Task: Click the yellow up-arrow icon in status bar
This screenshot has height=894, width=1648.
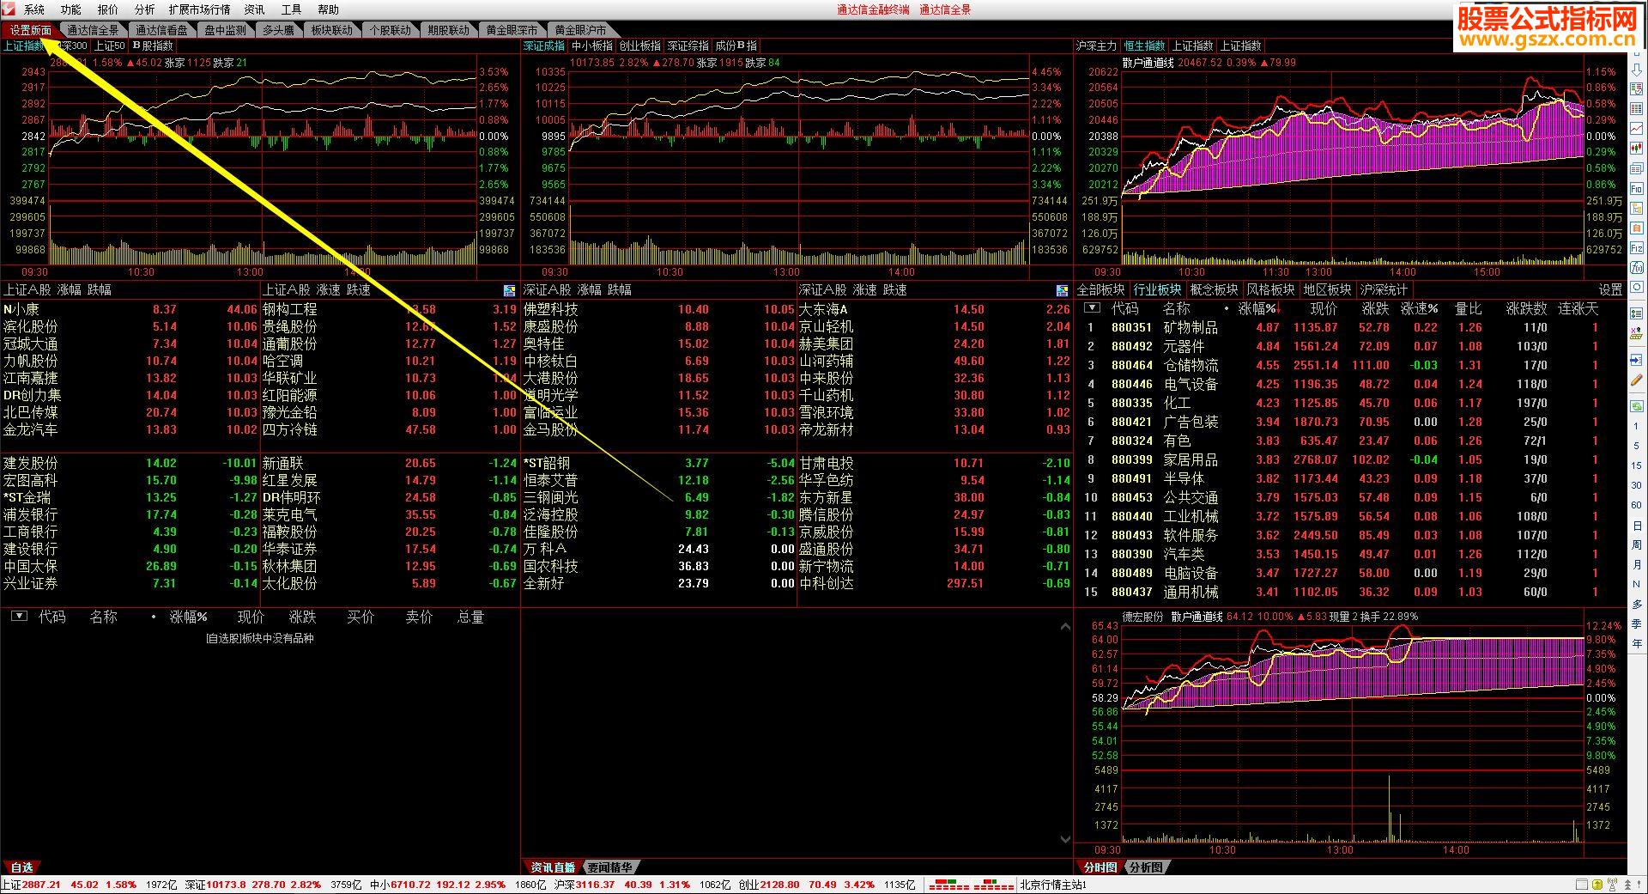Action: (x=1597, y=885)
